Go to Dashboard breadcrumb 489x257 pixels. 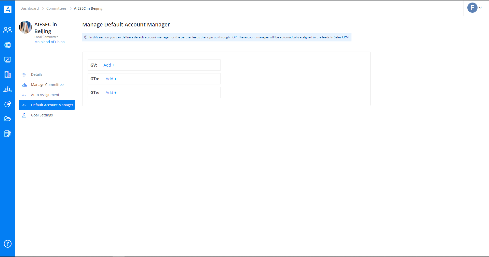pyautogui.click(x=30, y=8)
